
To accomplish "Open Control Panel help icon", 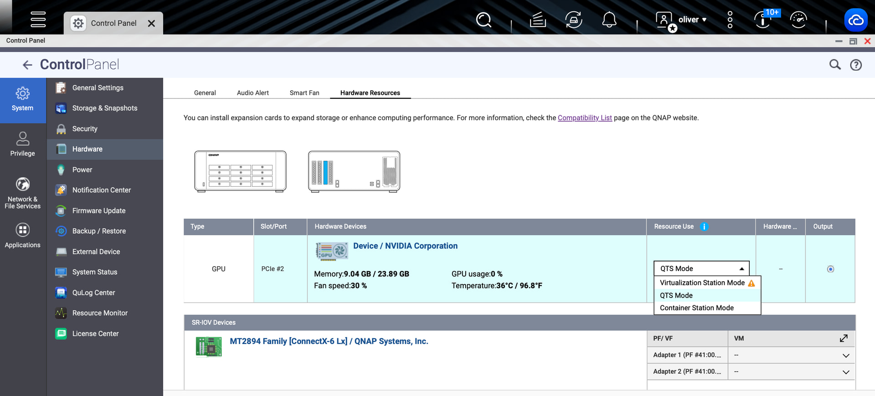I will (856, 65).
